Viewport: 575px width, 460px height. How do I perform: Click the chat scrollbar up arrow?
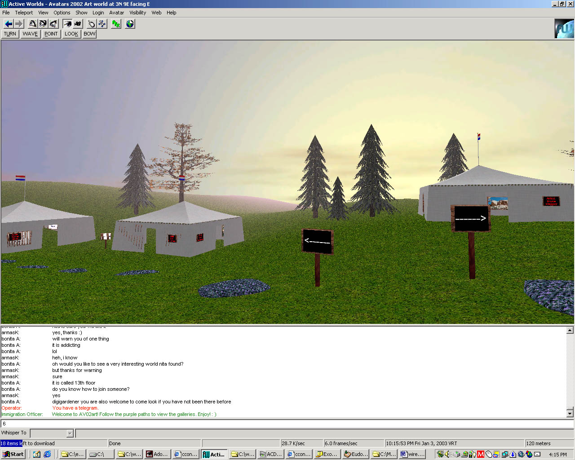570,330
